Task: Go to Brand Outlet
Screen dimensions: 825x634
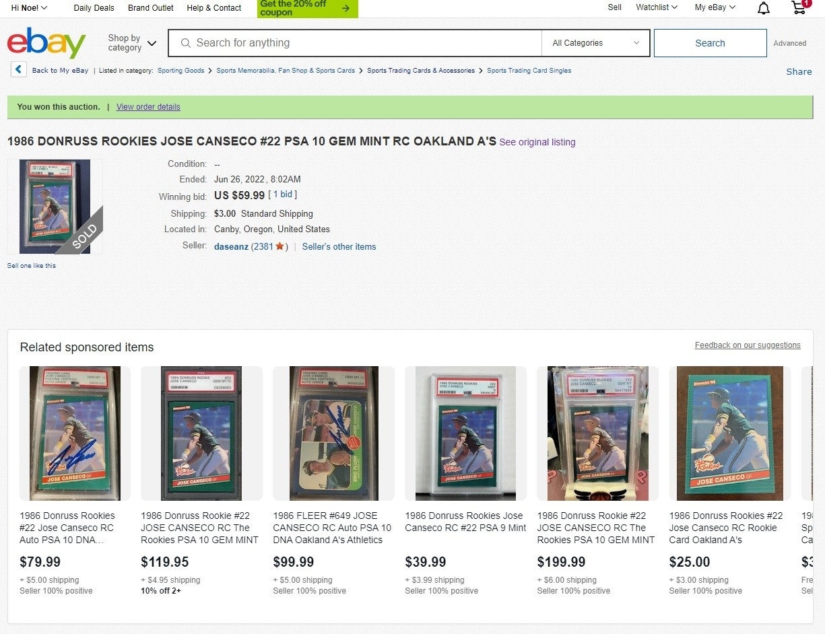Action: pos(151,8)
